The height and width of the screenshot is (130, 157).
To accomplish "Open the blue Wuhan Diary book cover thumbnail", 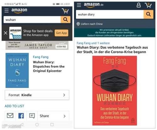I will (17, 70).
